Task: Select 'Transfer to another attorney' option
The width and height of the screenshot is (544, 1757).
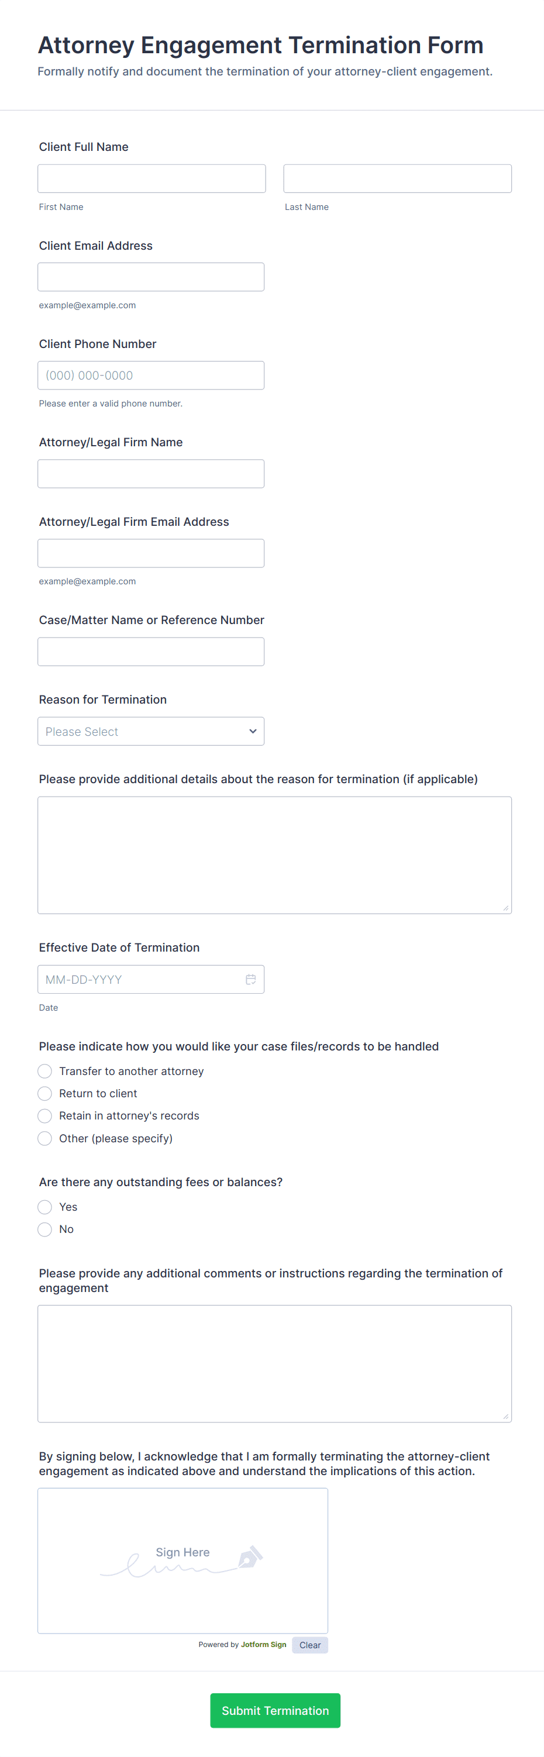Action: [45, 1071]
